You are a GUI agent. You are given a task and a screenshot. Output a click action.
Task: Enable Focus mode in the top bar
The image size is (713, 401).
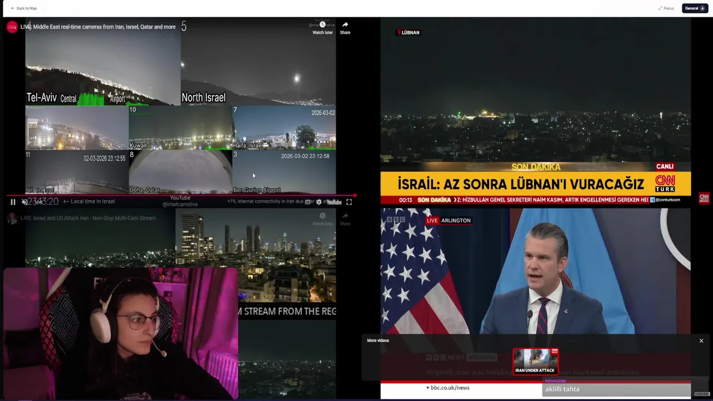[666, 8]
